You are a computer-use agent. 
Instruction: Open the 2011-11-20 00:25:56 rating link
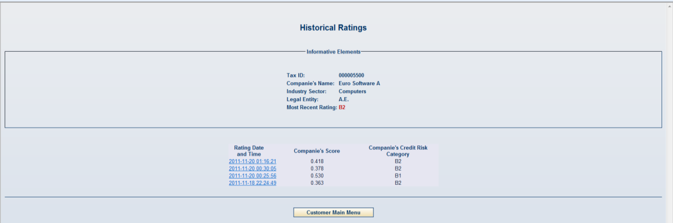click(252, 176)
